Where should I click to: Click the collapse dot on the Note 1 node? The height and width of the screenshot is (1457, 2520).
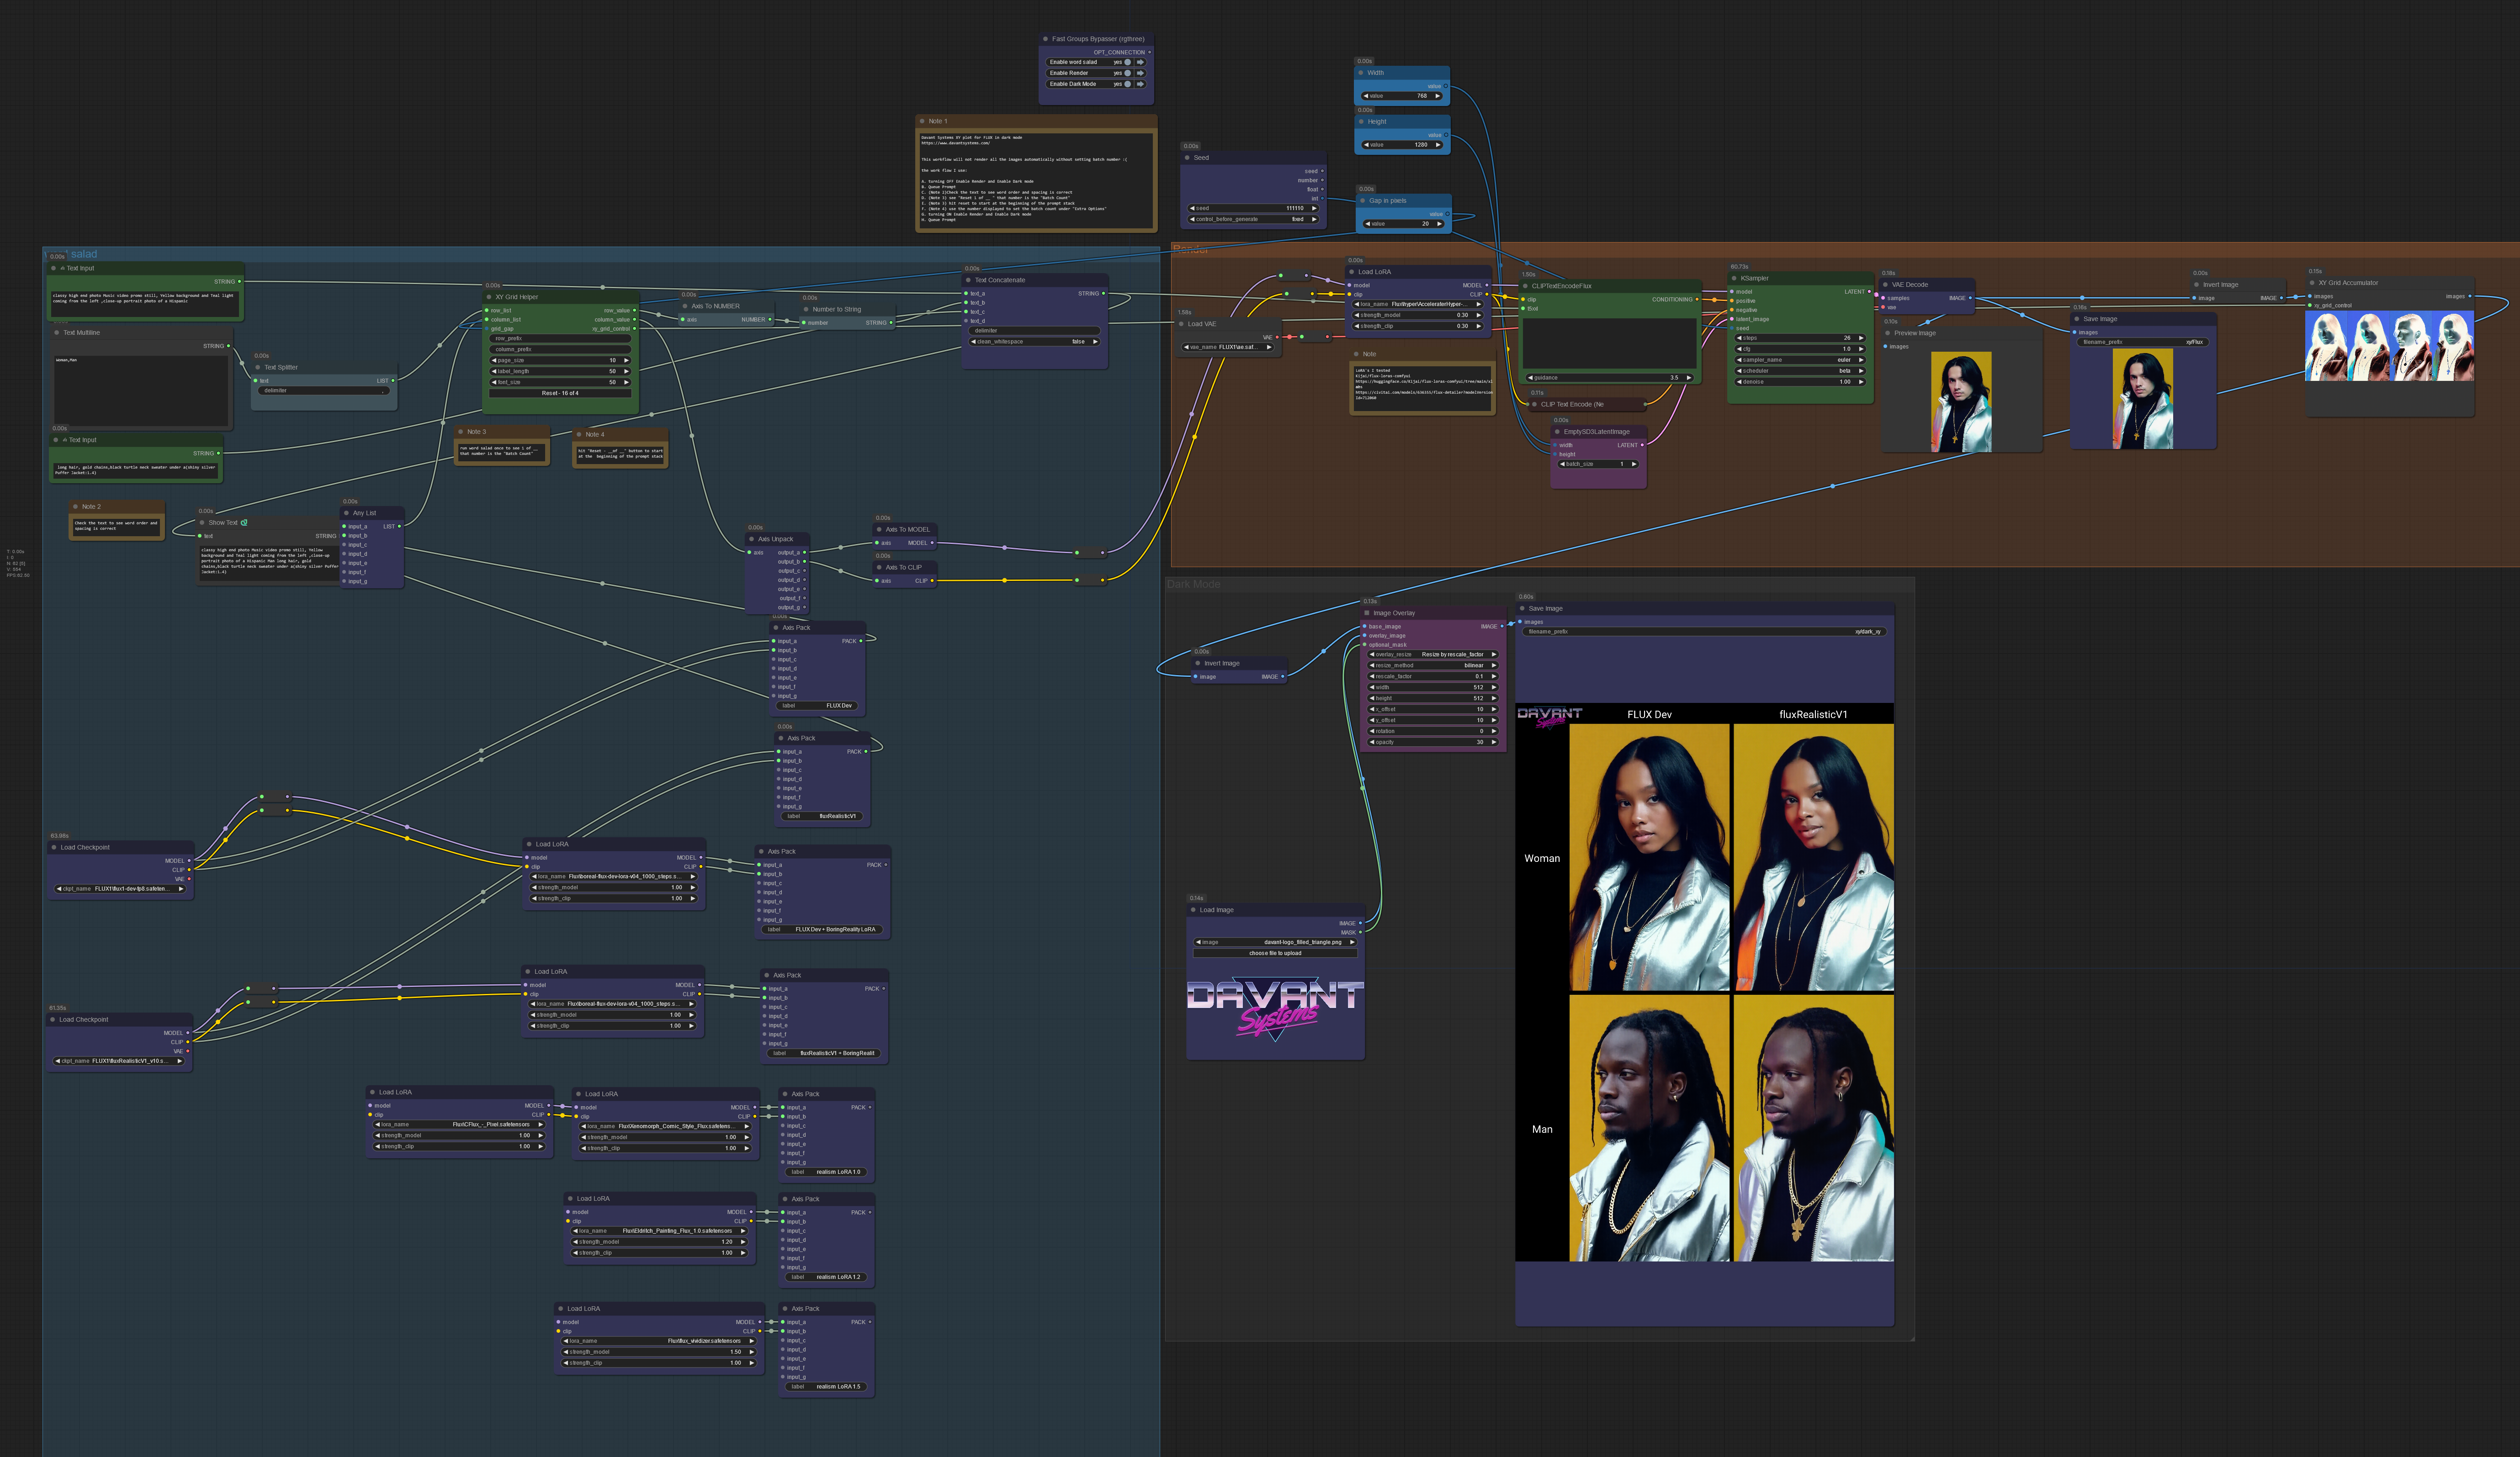(923, 121)
